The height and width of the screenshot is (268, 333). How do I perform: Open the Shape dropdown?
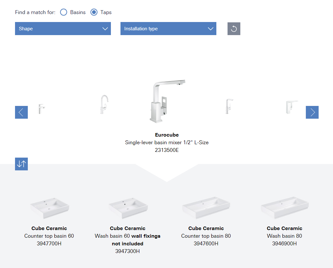(63, 29)
